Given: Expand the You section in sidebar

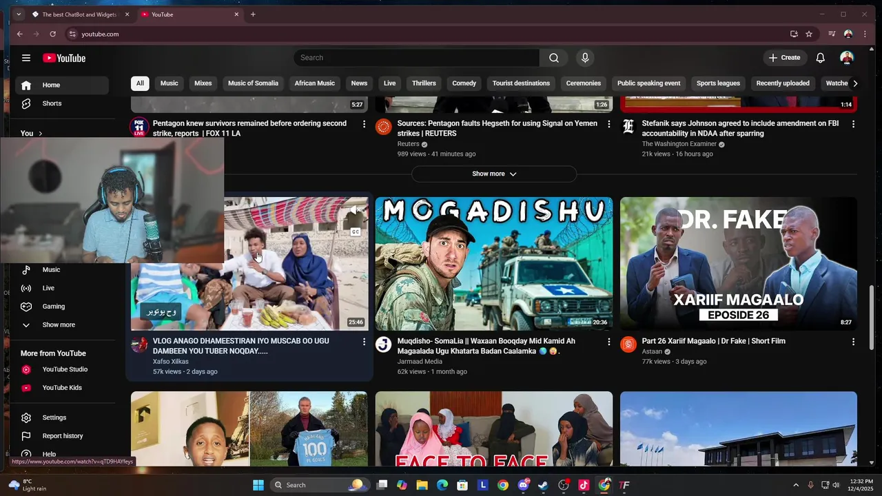Looking at the screenshot, I should point(32,133).
